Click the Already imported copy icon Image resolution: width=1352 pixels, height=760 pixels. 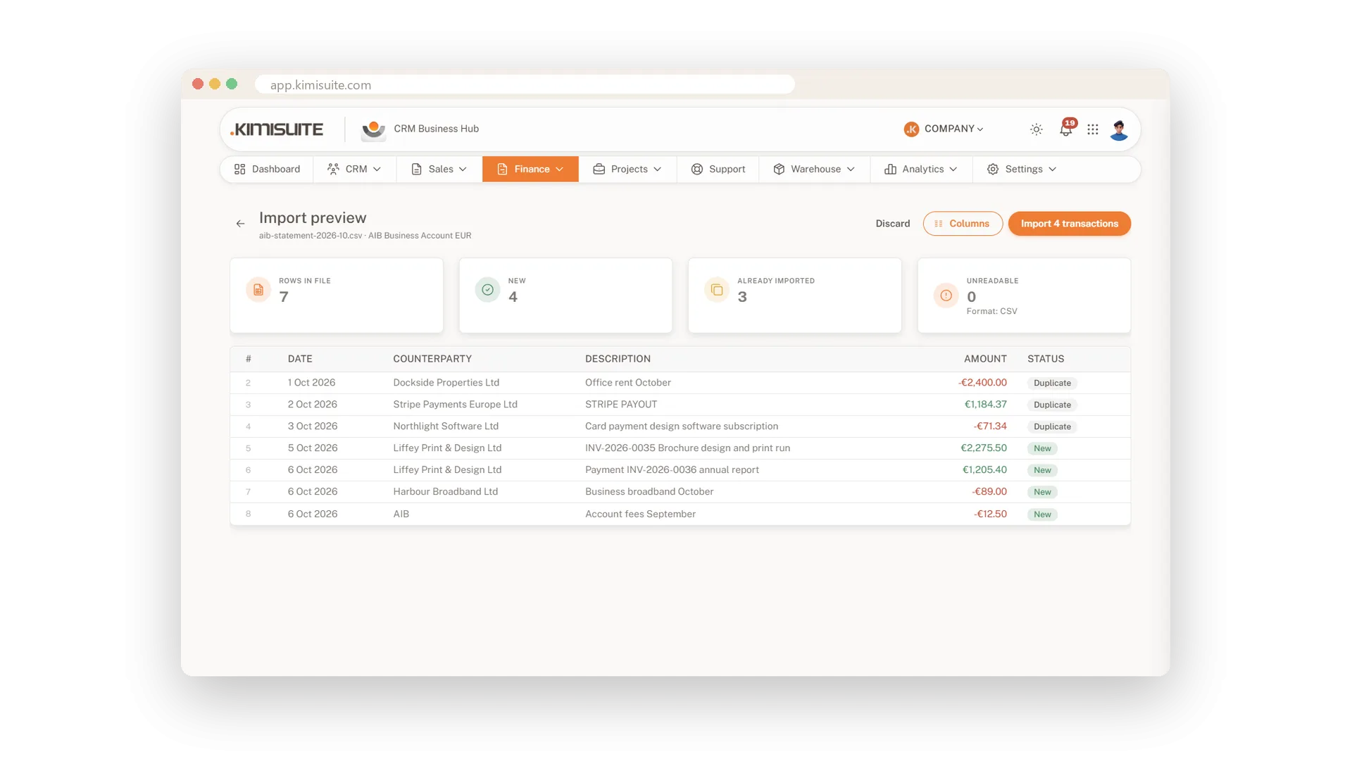pyautogui.click(x=717, y=290)
